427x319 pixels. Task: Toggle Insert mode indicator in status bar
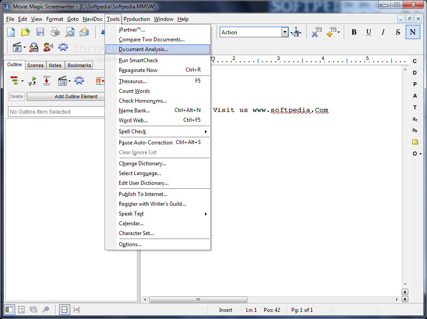pyautogui.click(x=226, y=310)
